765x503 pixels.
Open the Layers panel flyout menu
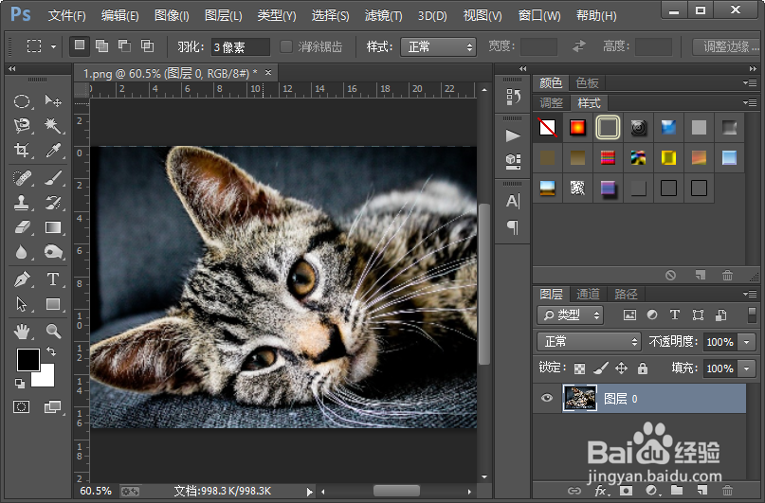[x=750, y=294]
